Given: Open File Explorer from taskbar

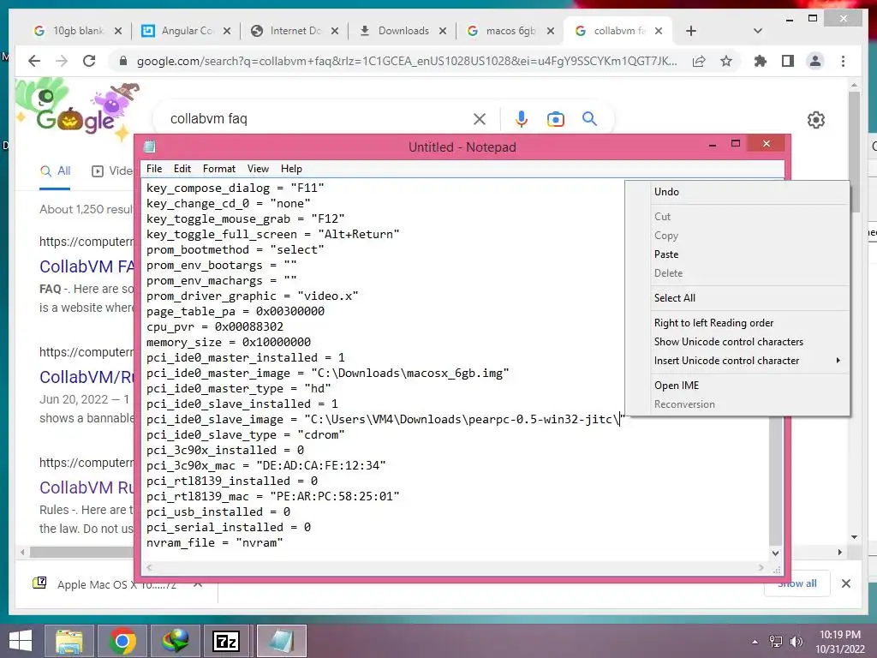Looking at the screenshot, I should [69, 641].
